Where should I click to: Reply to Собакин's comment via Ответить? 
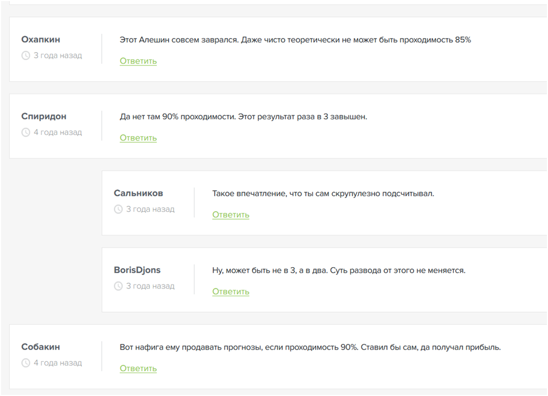click(x=138, y=368)
